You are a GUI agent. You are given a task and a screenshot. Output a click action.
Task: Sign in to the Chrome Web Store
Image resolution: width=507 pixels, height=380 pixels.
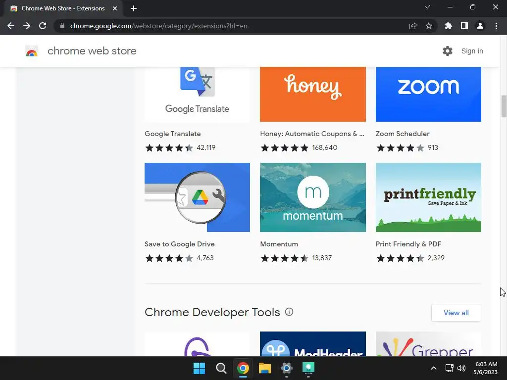[472, 51]
